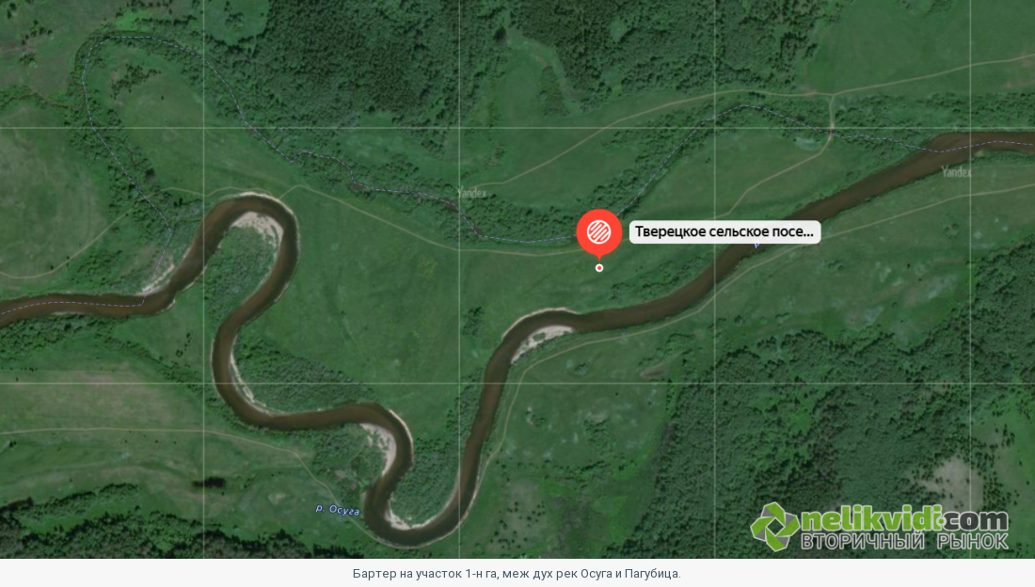
Task: Click the ВТОРИЧНЫЙ РЫНОК tagline text
Action: pyautogui.click(x=904, y=542)
